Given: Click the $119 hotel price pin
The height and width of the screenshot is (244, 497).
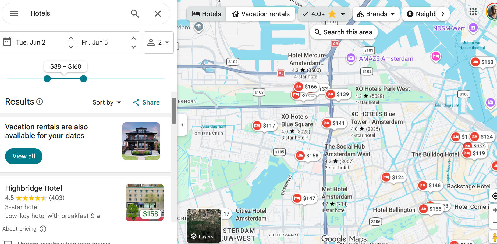Looking at the screenshot, I should click(474, 153).
